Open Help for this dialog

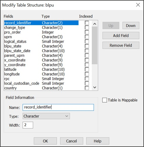tap(98, 141)
